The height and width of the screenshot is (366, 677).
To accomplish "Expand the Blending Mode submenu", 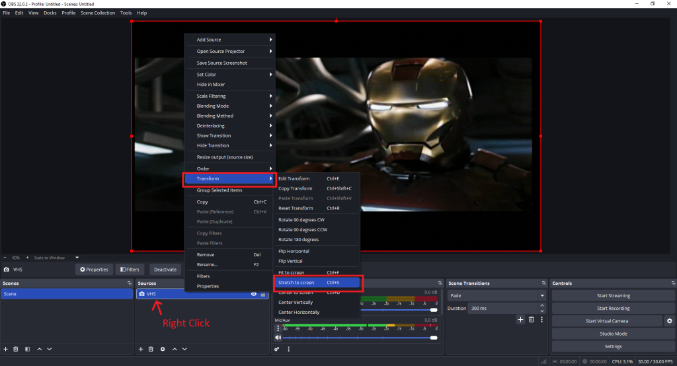I will [x=230, y=106].
